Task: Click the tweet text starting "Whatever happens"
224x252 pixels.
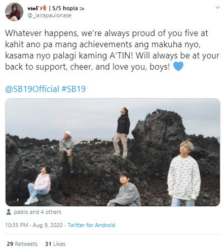Action: click(x=112, y=50)
